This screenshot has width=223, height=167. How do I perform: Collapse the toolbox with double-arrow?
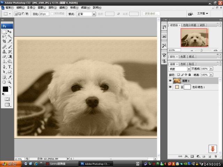(x=2, y=20)
